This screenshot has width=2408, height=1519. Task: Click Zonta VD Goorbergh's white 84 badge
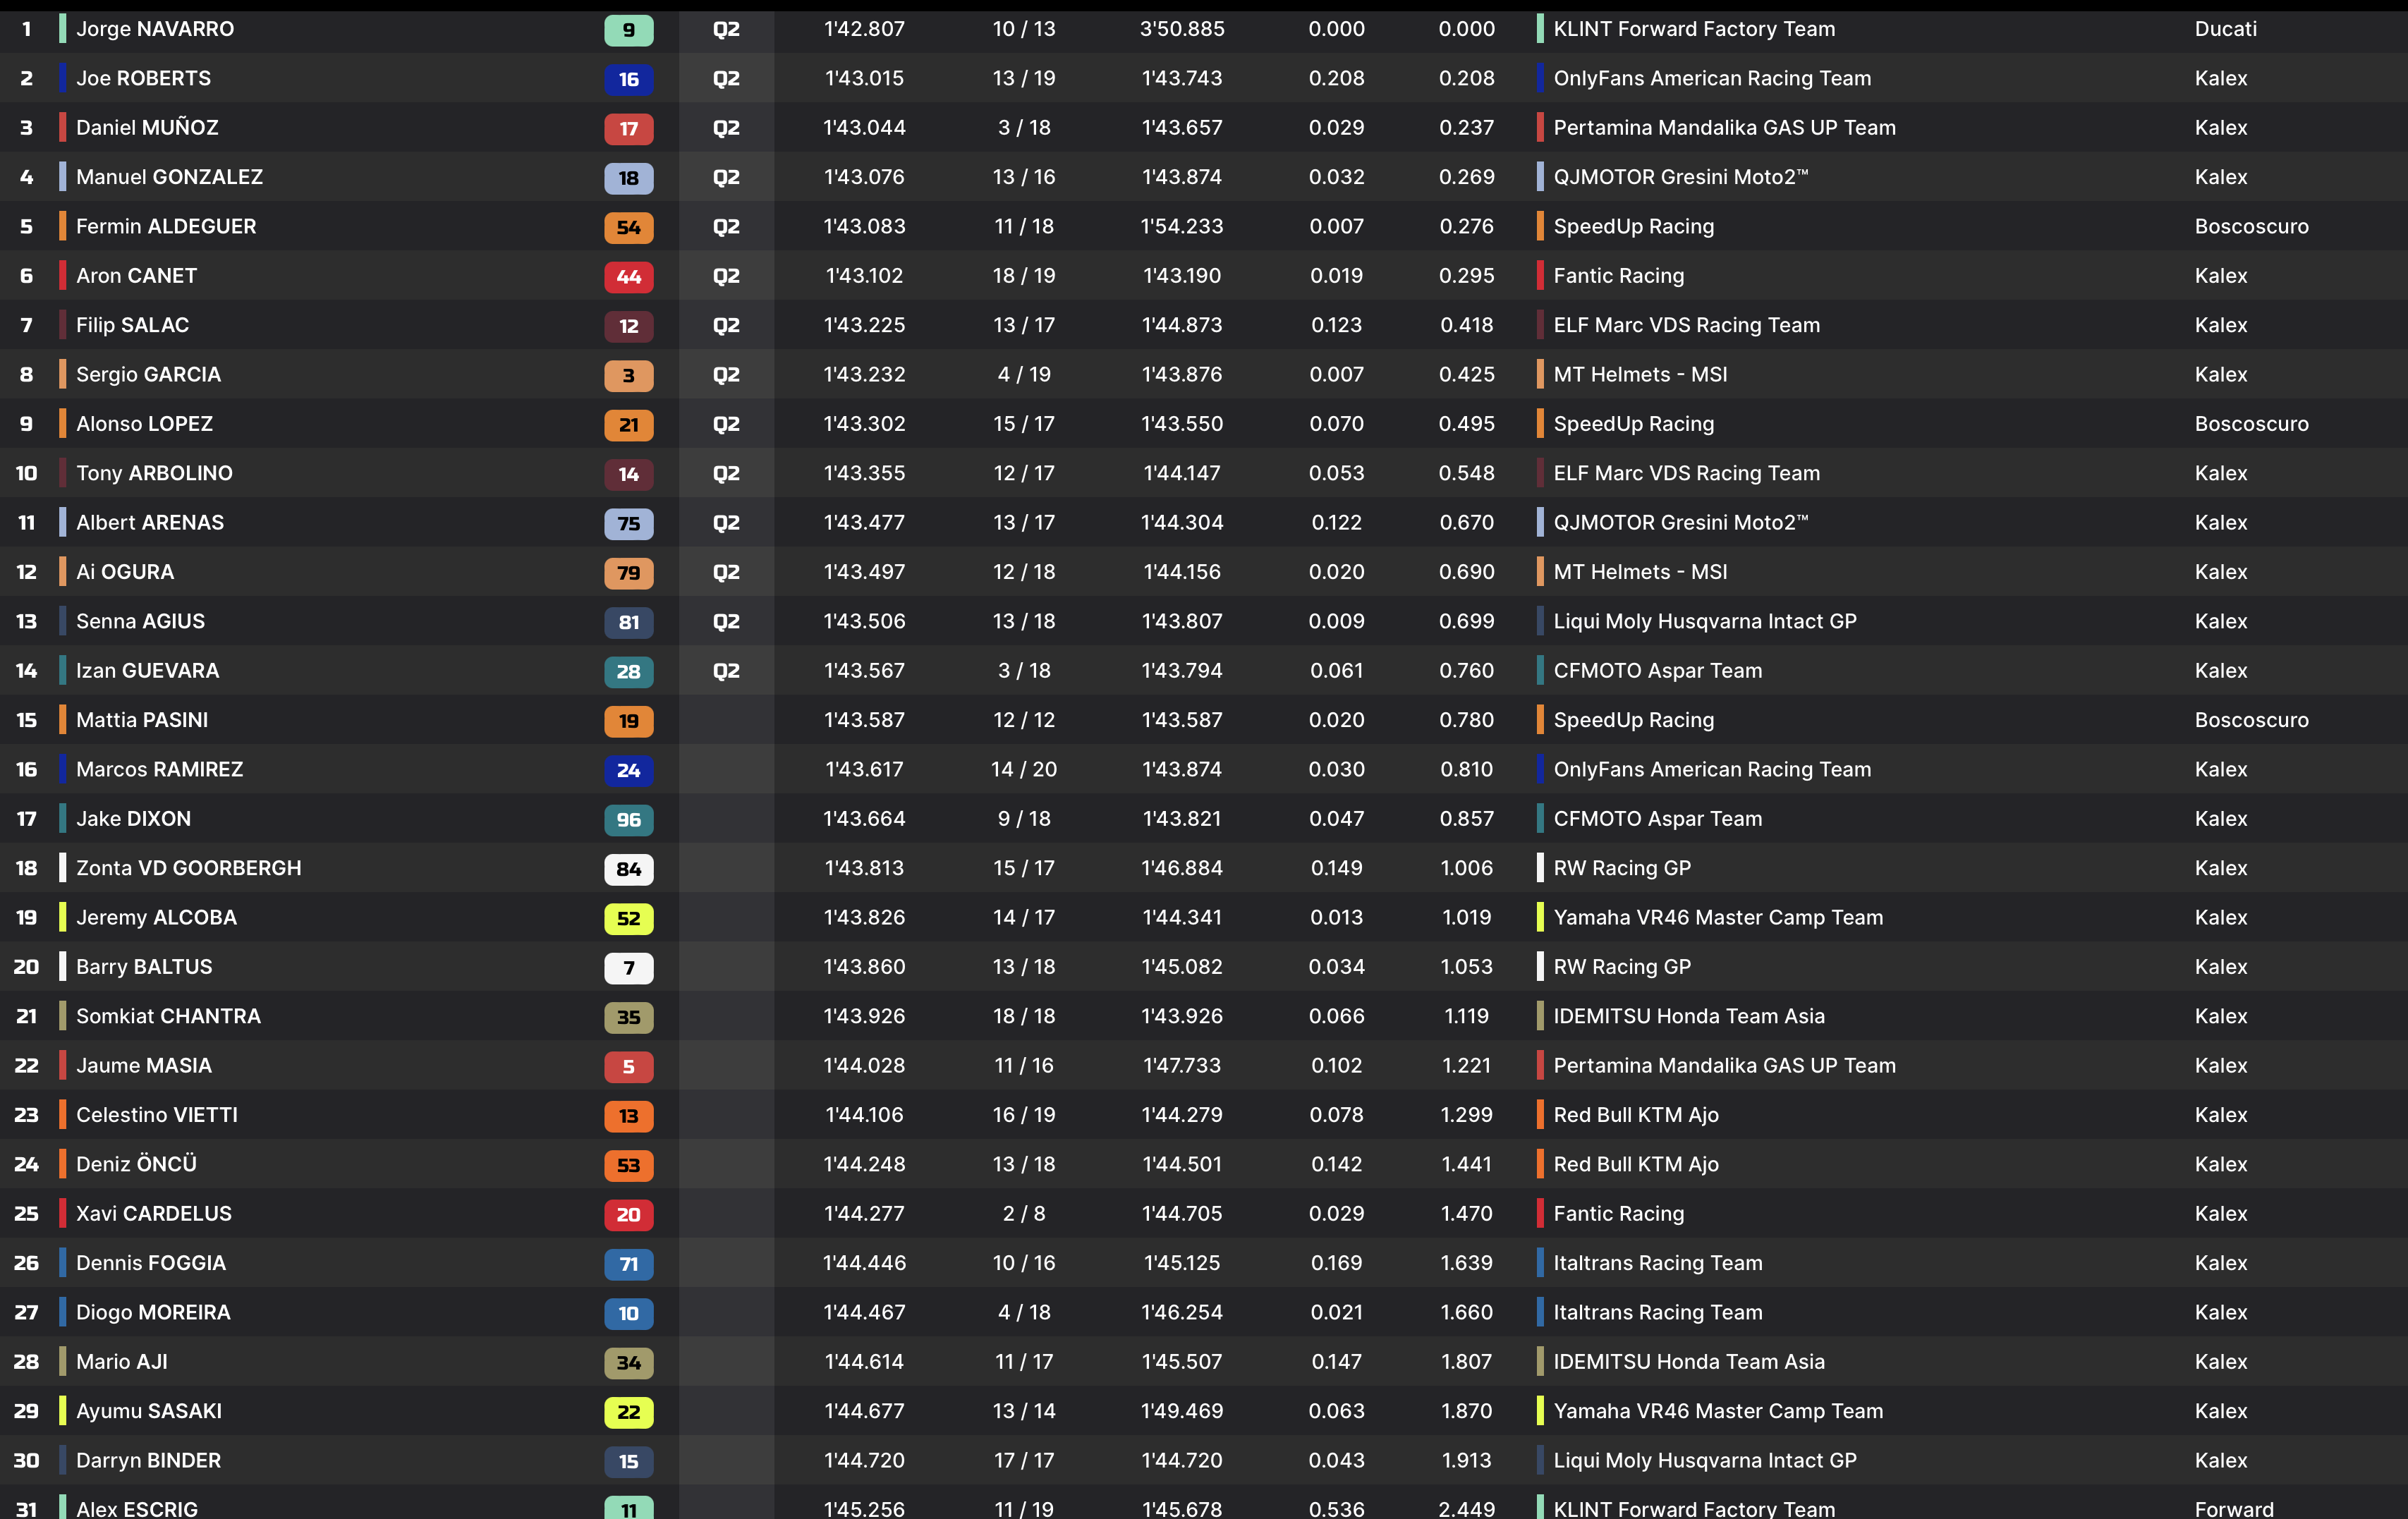[628, 869]
